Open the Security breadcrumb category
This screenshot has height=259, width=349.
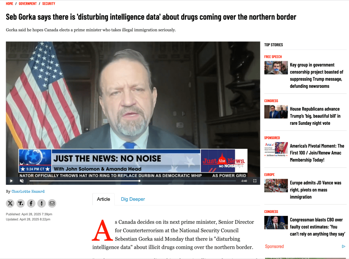(x=49, y=3)
